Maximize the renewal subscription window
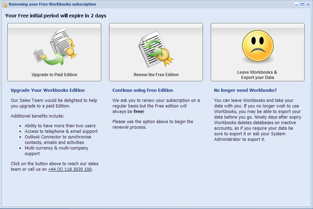 tap(303, 5)
